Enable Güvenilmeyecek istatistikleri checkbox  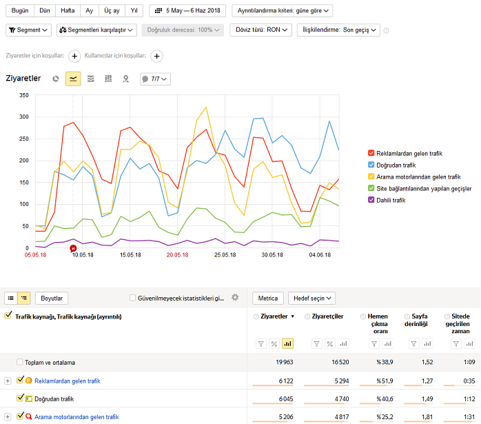tap(132, 298)
